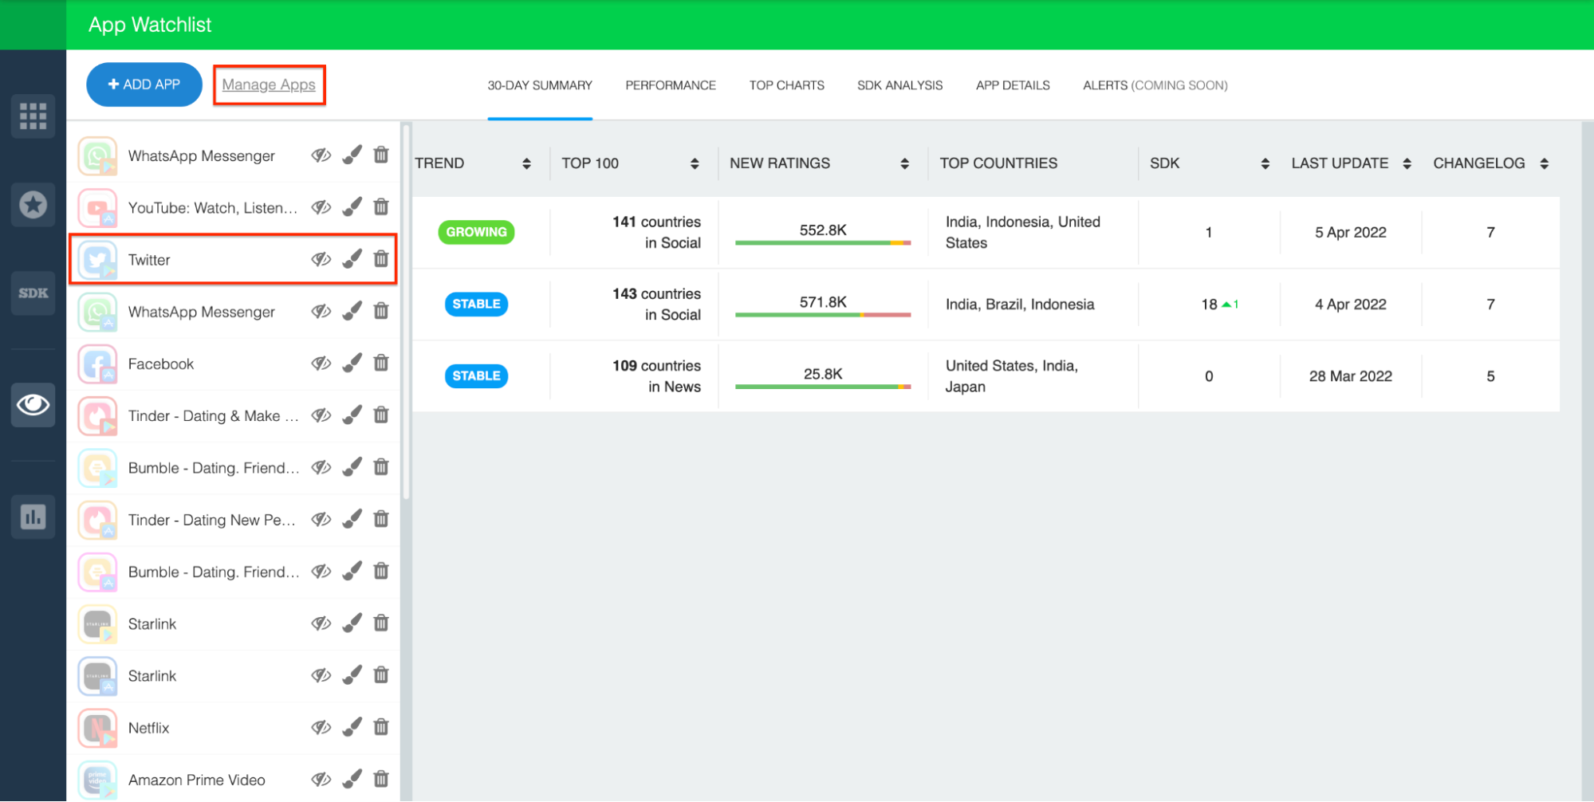Toggle visibility of Twitter with eye icon
This screenshot has height=802, width=1594.
tap(321, 259)
